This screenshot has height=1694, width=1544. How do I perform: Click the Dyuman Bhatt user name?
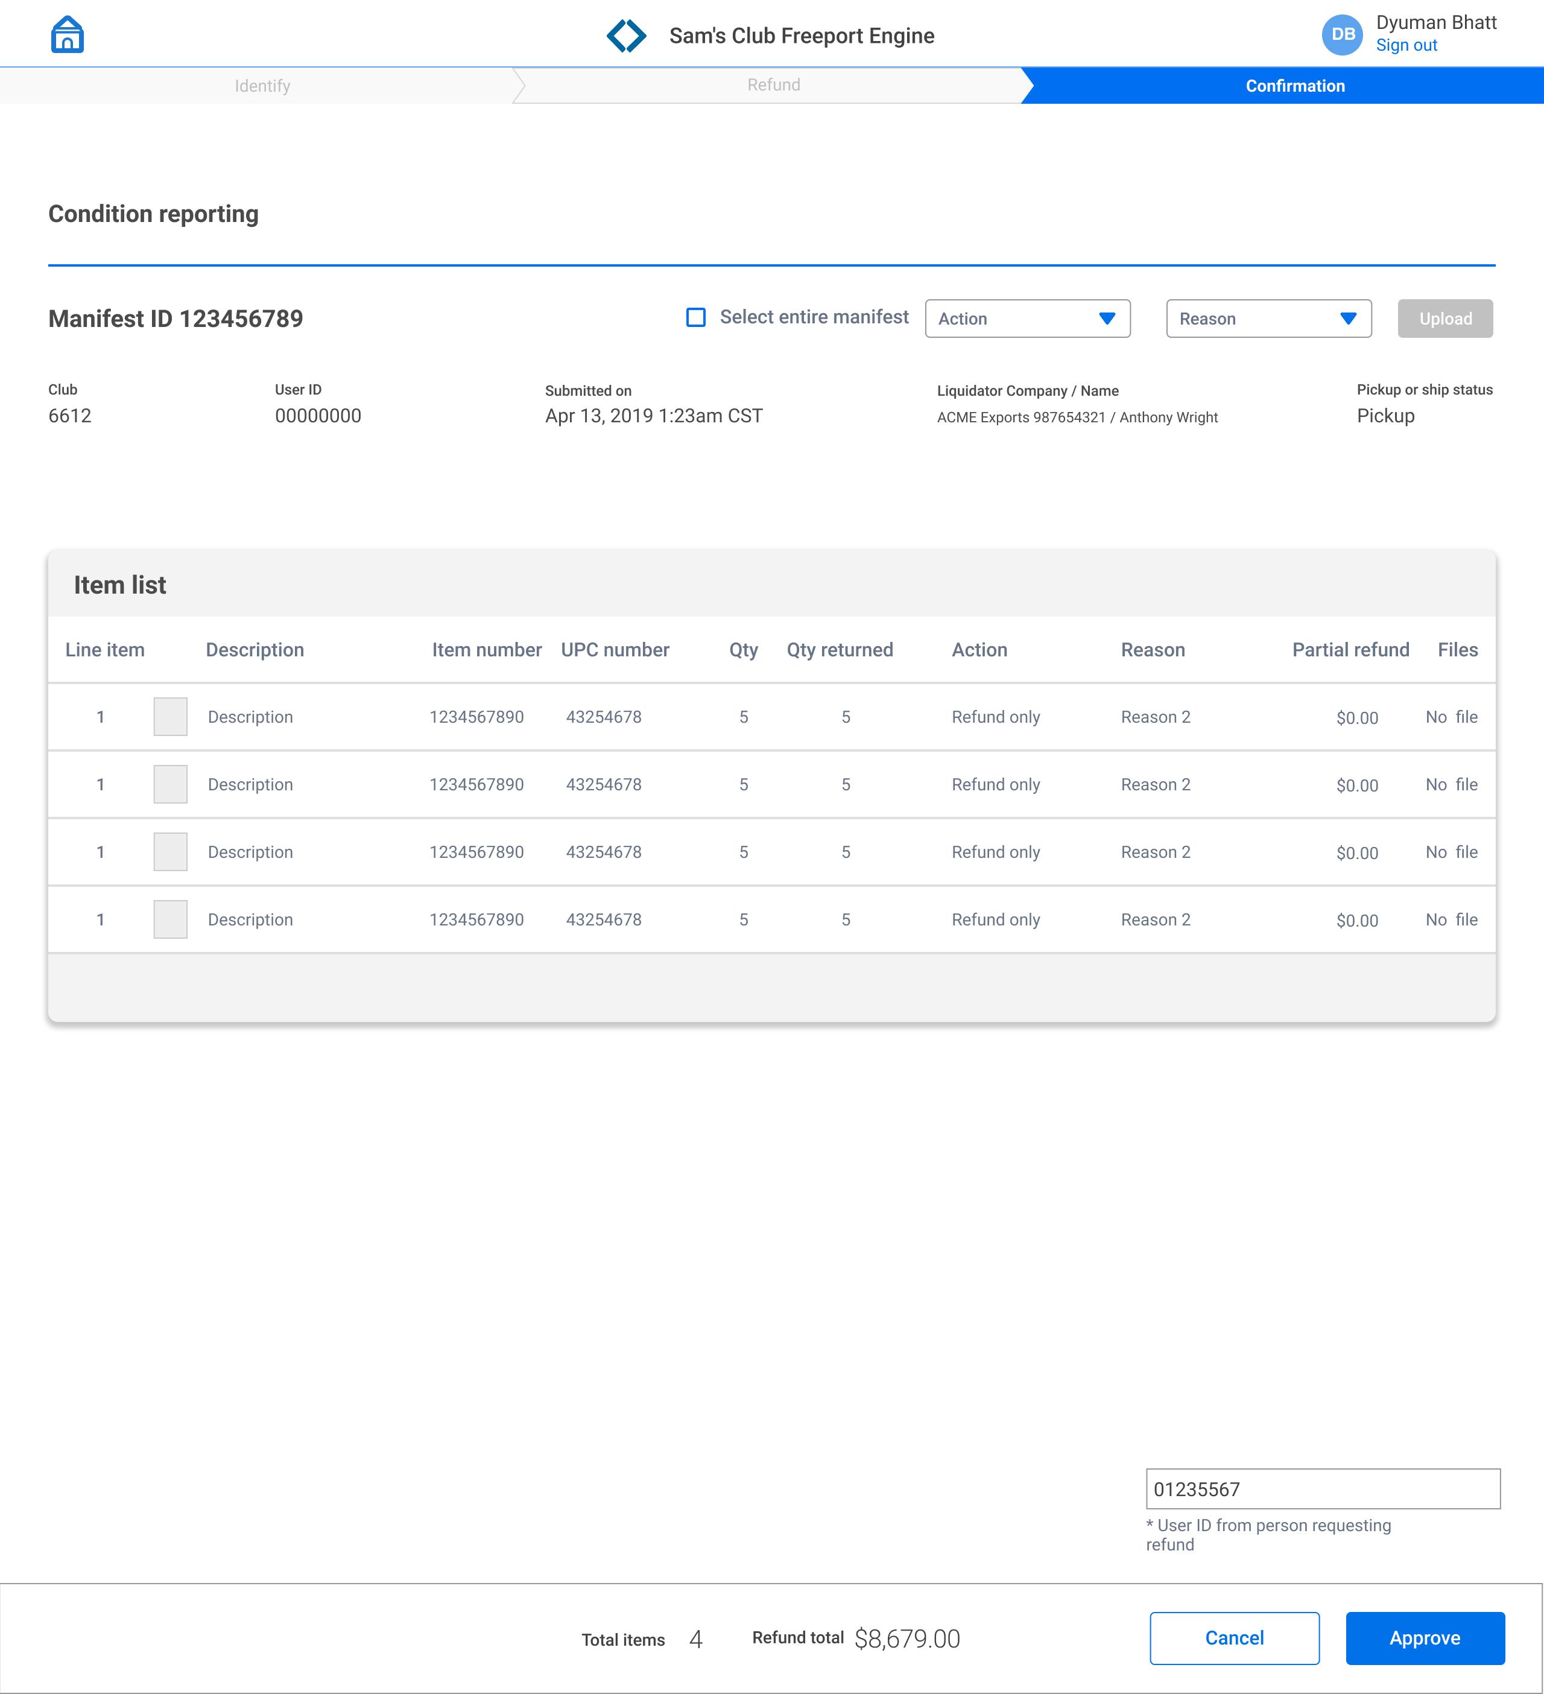pyautogui.click(x=1435, y=23)
